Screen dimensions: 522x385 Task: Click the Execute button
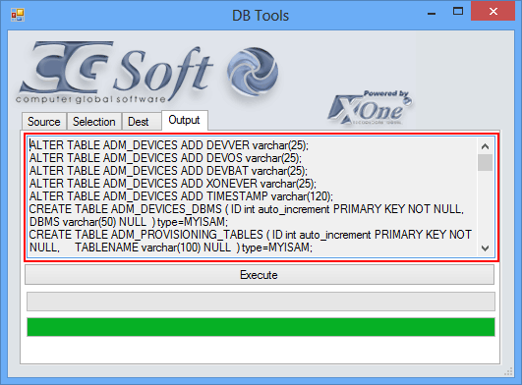260,275
